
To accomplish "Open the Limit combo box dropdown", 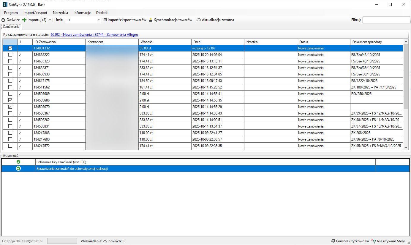I will tap(99, 20).
